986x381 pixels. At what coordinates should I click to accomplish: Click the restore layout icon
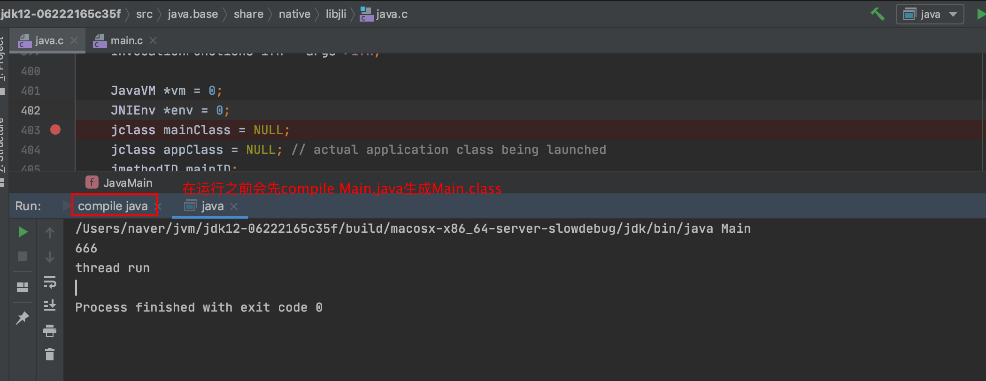click(x=23, y=287)
